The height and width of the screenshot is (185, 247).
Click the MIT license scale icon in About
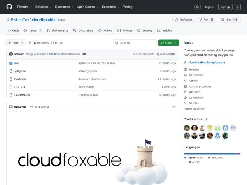point(185,75)
